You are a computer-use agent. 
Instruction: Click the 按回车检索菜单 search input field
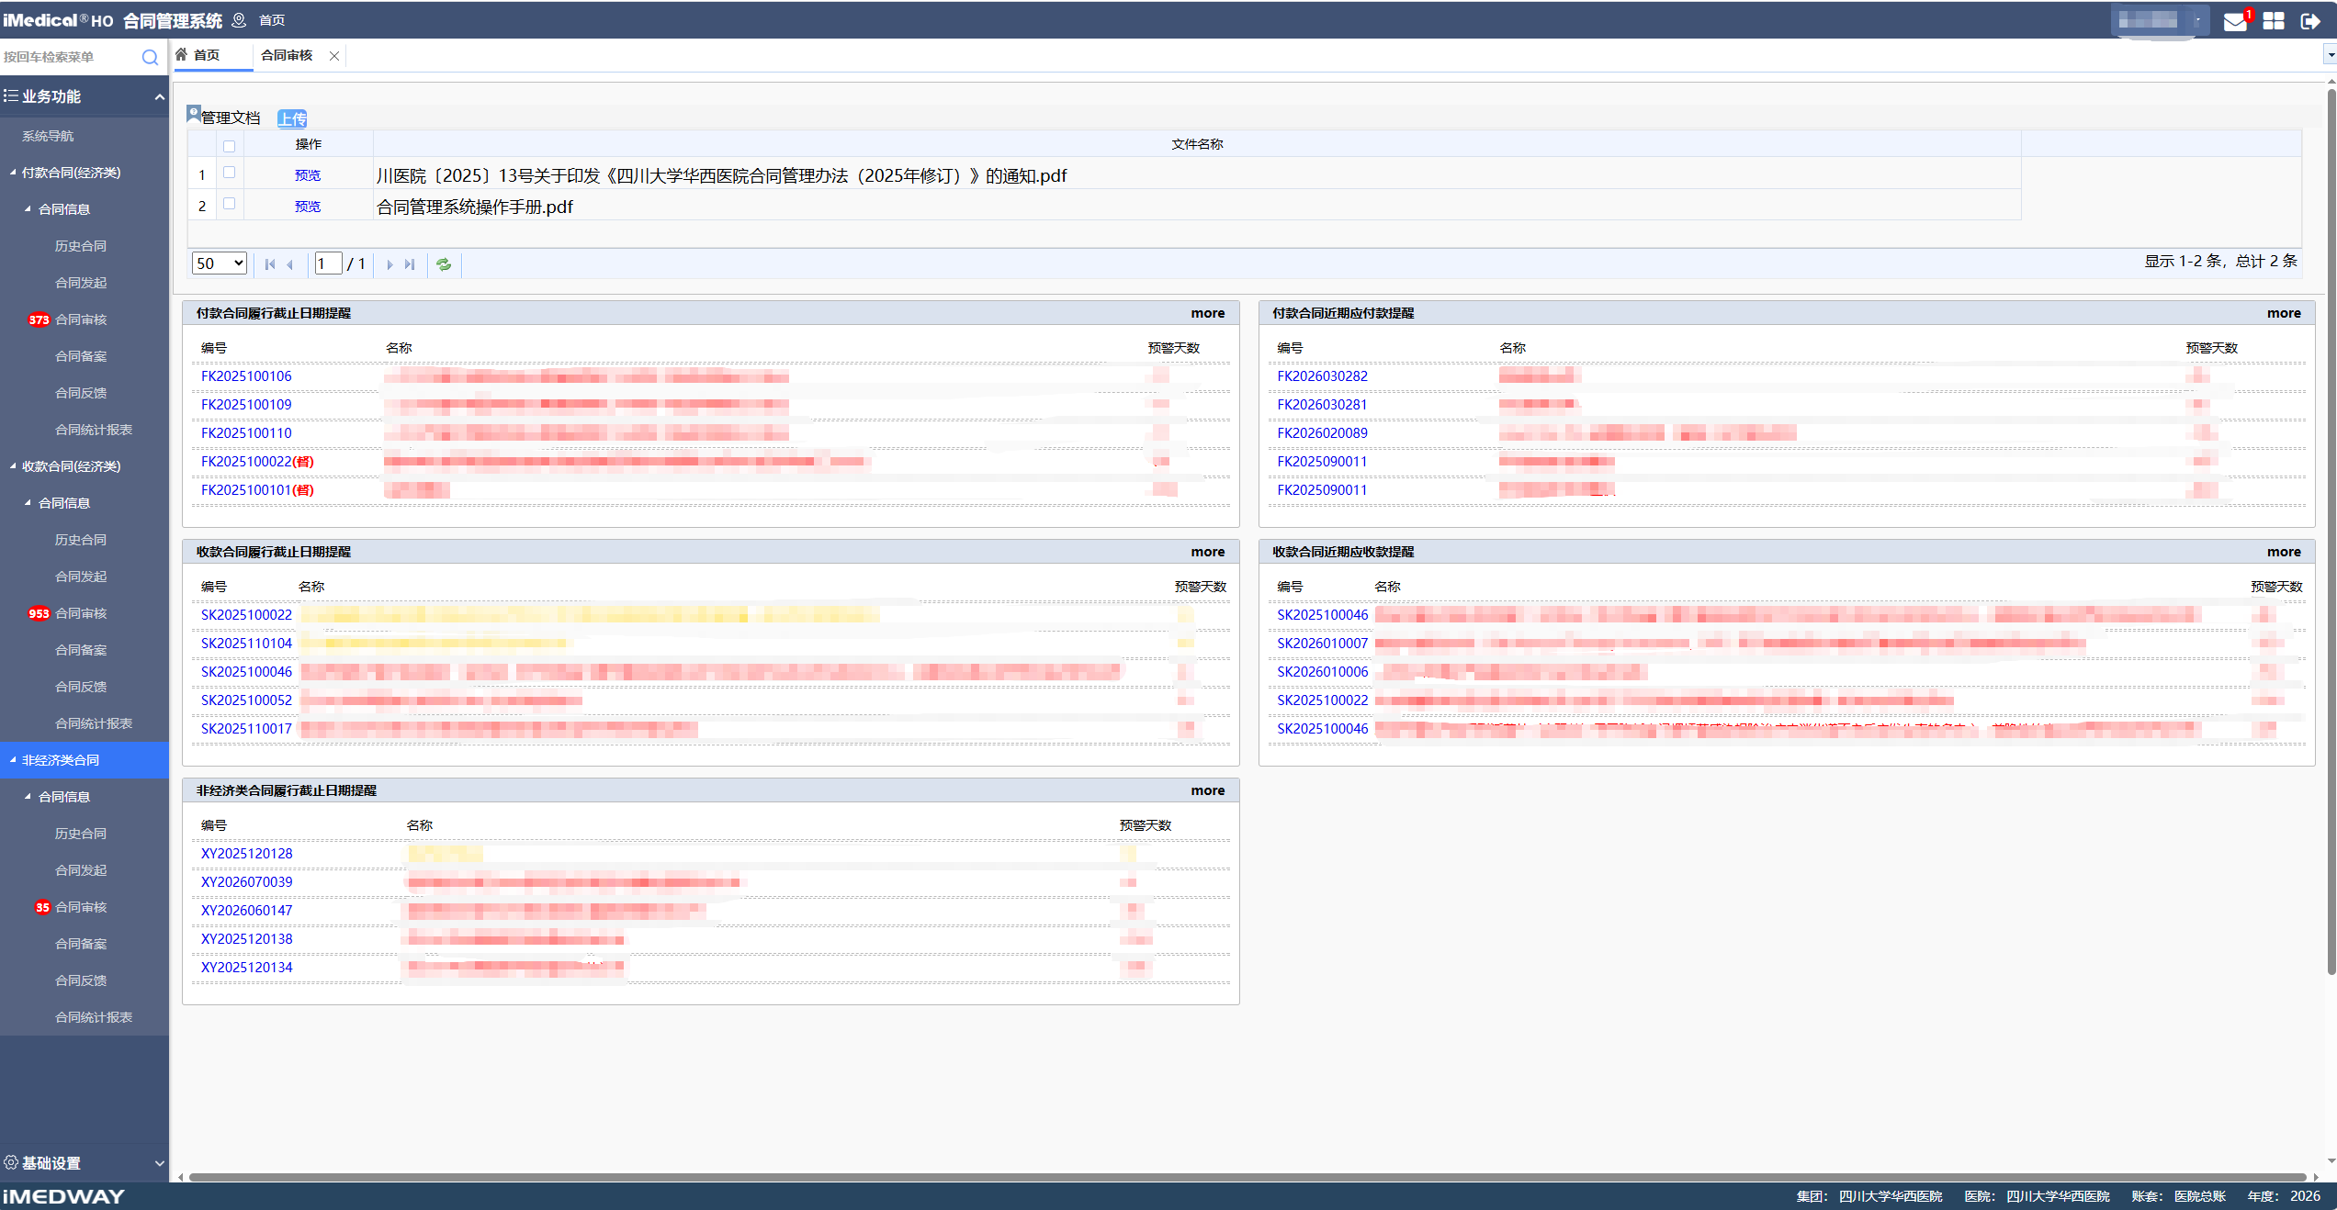coord(70,57)
